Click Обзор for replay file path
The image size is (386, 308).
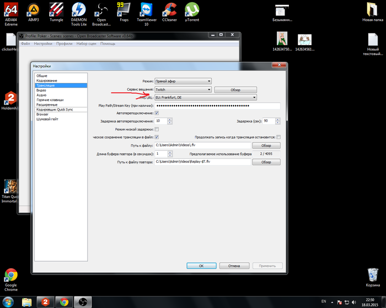(266, 162)
